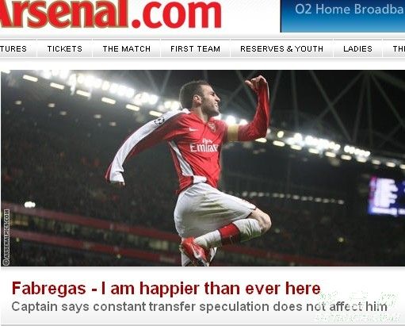Go to THE MATCH section

[127, 49]
